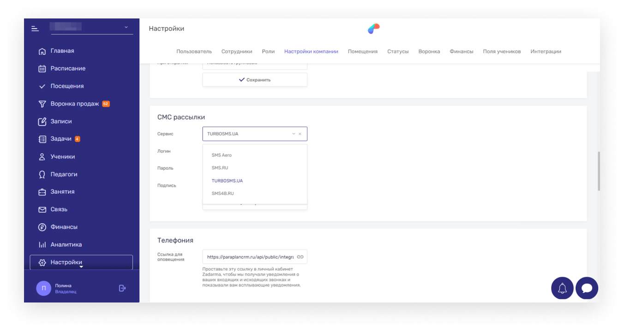Click the orange 52 badge on Воронка продаж
Image resolution: width=624 pixels, height=332 pixels.
point(106,104)
